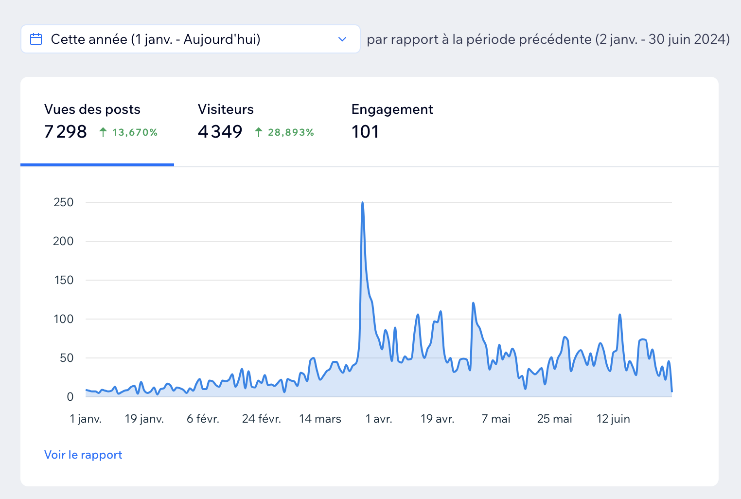Open the 'Engagement' tab
The height and width of the screenshot is (499, 741).
(392, 109)
